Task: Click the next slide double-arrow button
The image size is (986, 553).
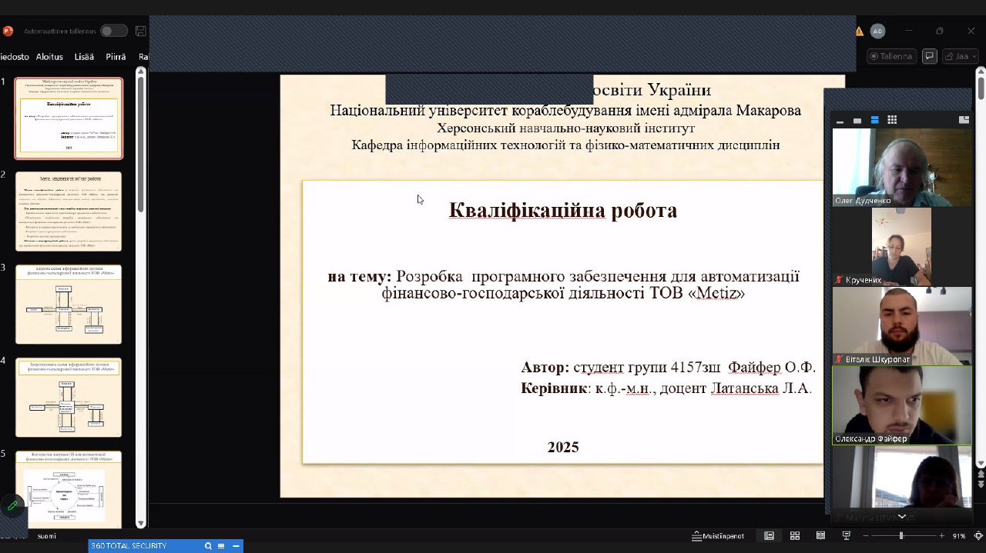Action: pos(981,485)
